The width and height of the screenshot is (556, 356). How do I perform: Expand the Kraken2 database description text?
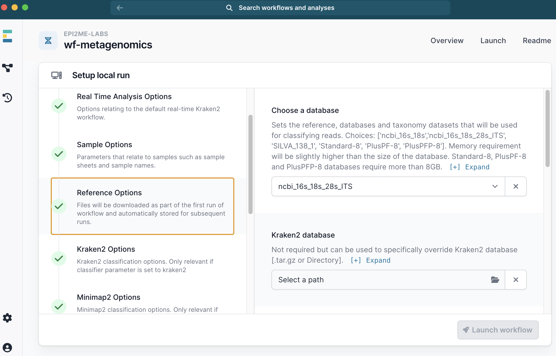coord(378,260)
